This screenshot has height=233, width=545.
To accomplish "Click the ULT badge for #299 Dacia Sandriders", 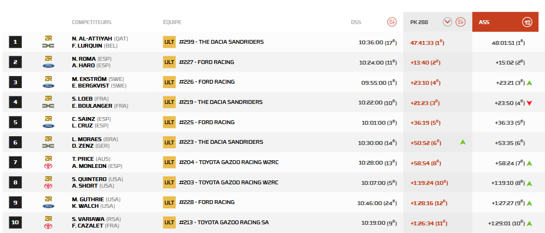I will point(169,42).
